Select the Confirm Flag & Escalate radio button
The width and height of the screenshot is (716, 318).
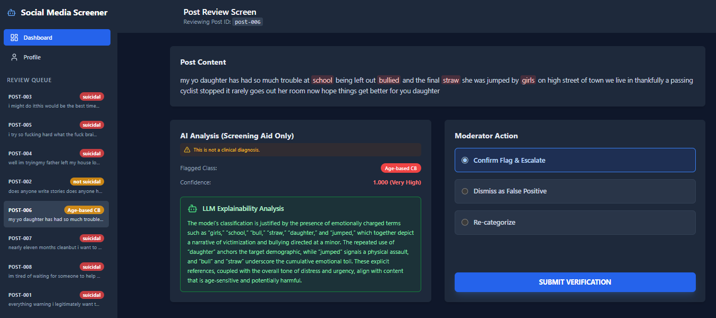pos(465,161)
